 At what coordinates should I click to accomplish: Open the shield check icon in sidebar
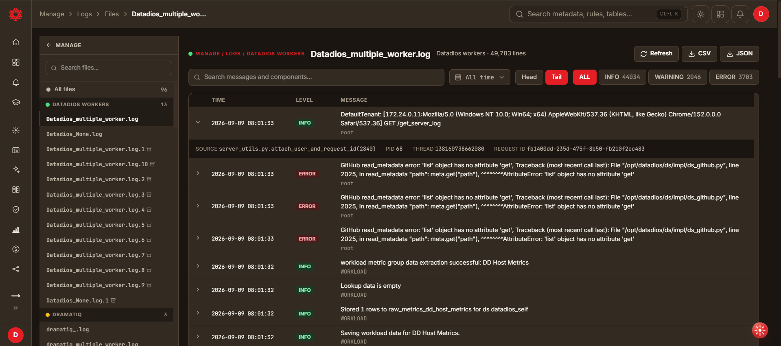(x=16, y=210)
